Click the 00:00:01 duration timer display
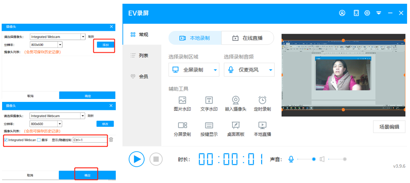The image size is (410, 183). [231, 159]
